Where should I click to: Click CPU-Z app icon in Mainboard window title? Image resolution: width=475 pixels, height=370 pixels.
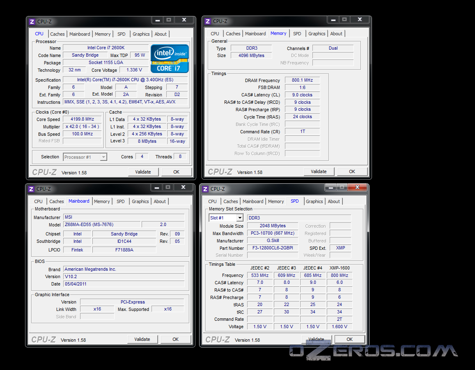point(31,189)
